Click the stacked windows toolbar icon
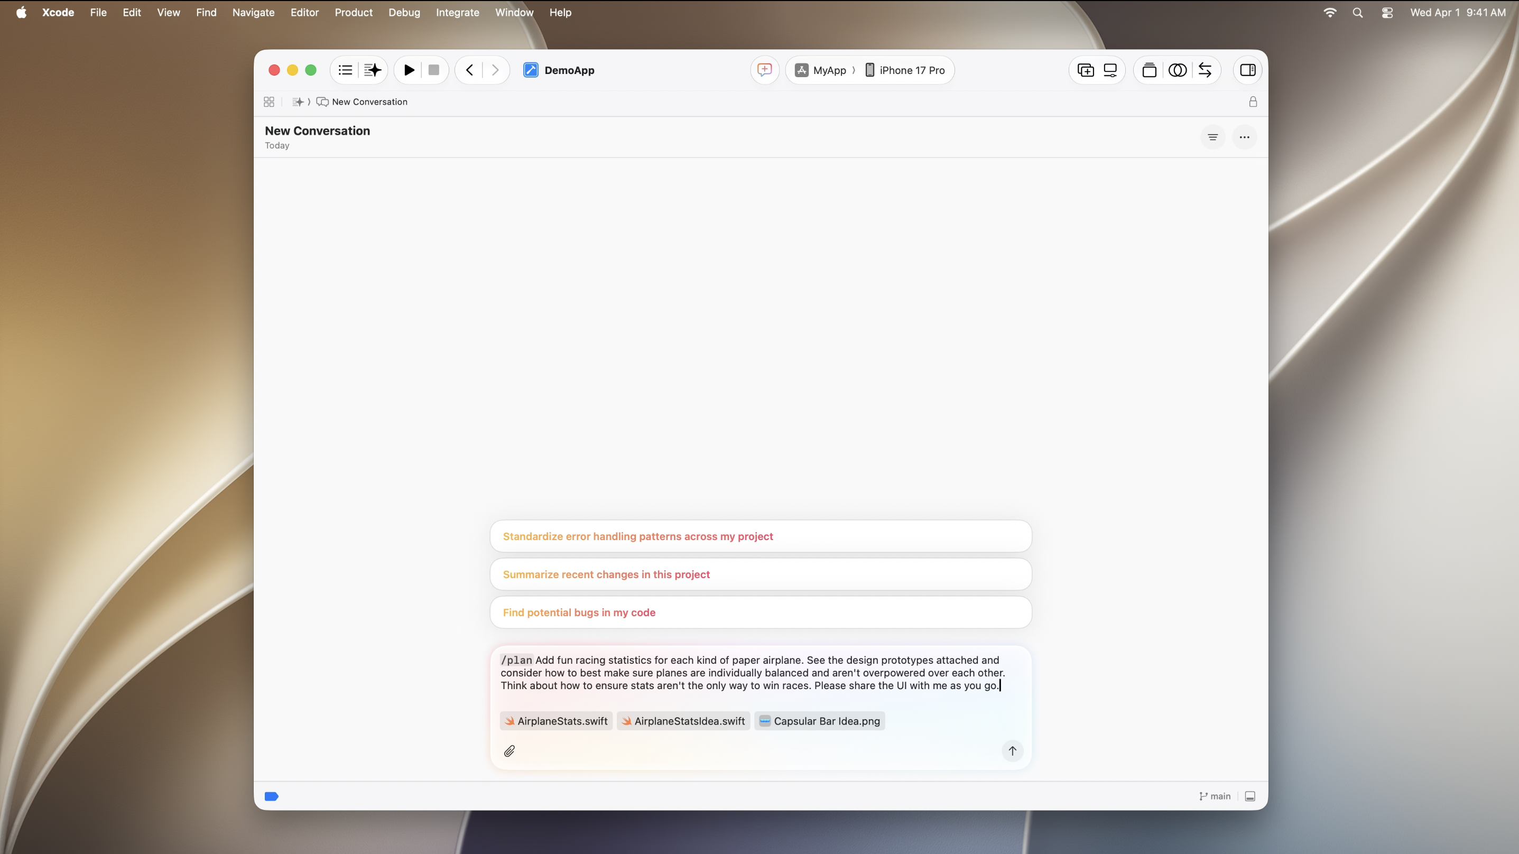1519x854 pixels. pos(1149,70)
